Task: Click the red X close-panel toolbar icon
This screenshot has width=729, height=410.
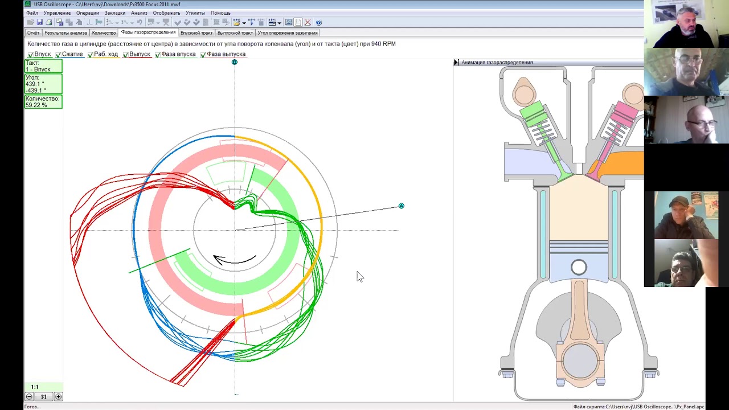Action: (308, 22)
